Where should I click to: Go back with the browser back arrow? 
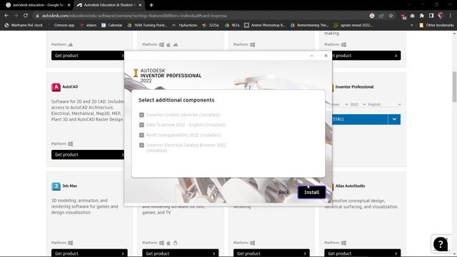6,16
